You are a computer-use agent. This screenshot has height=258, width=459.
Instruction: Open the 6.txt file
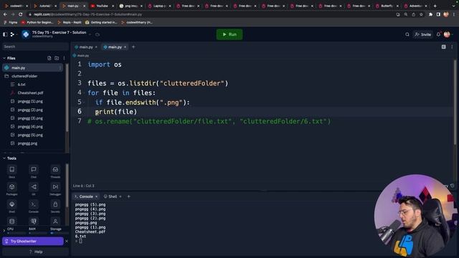point(22,85)
